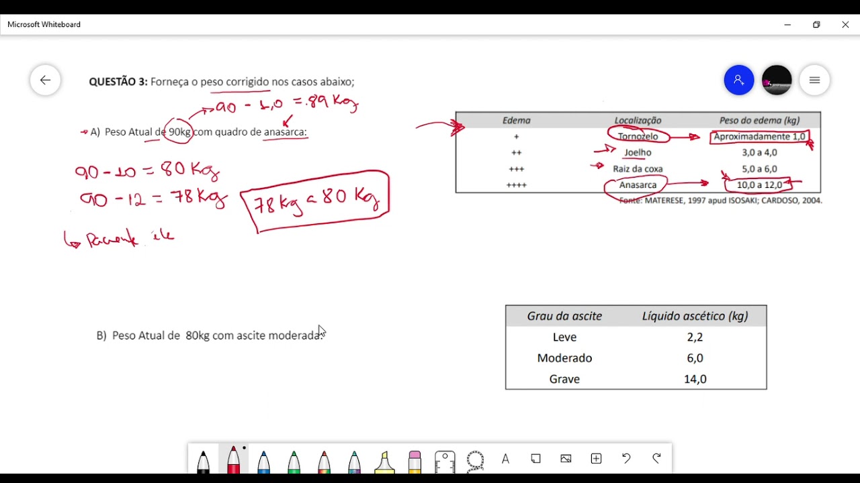The height and width of the screenshot is (483, 860).
Task: Go back to board list
Action: (x=45, y=80)
